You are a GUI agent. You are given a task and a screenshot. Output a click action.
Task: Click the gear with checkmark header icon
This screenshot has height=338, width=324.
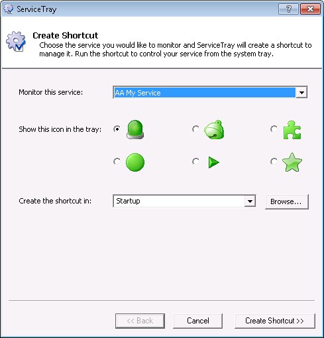tap(16, 41)
